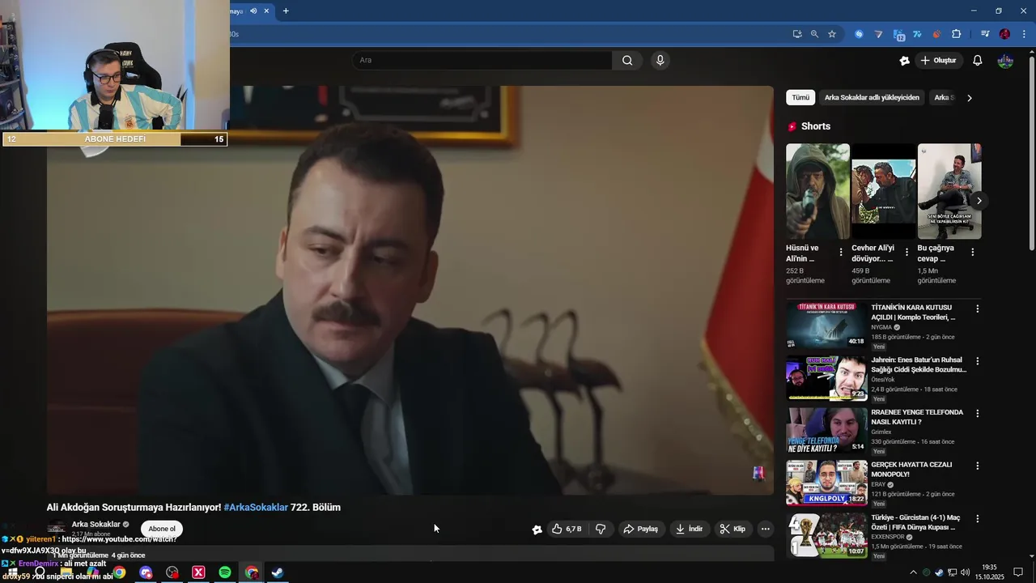Like the video with thumbs-up
Image resolution: width=1036 pixels, height=583 pixels.
click(567, 529)
